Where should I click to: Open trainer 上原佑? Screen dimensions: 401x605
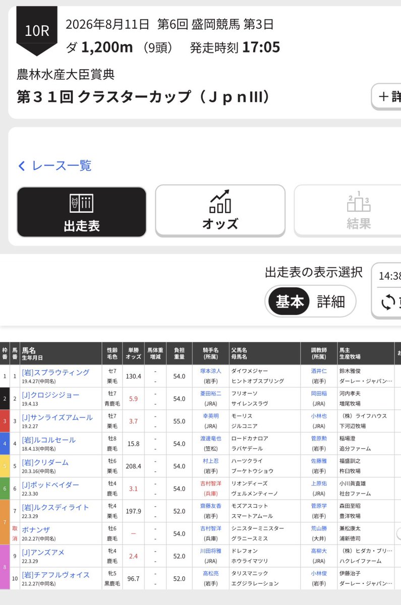[x=319, y=484]
